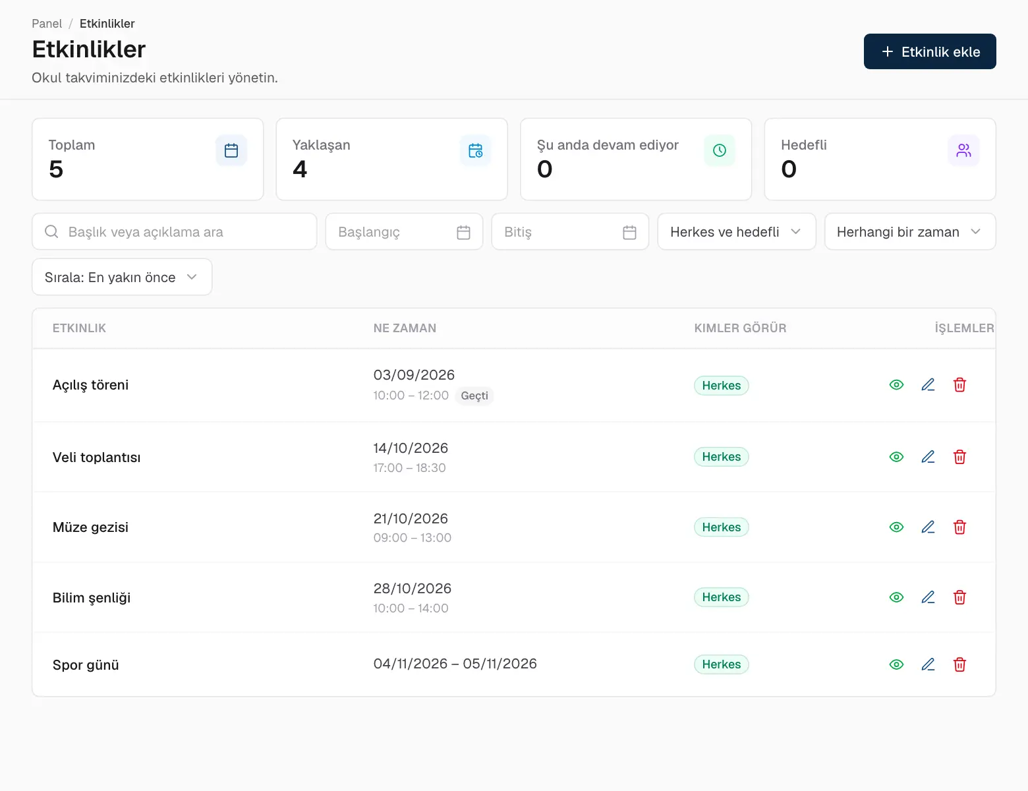Show Müze gezisi details with eye icon
Viewport: 1028px width, 791px height.
(x=896, y=527)
